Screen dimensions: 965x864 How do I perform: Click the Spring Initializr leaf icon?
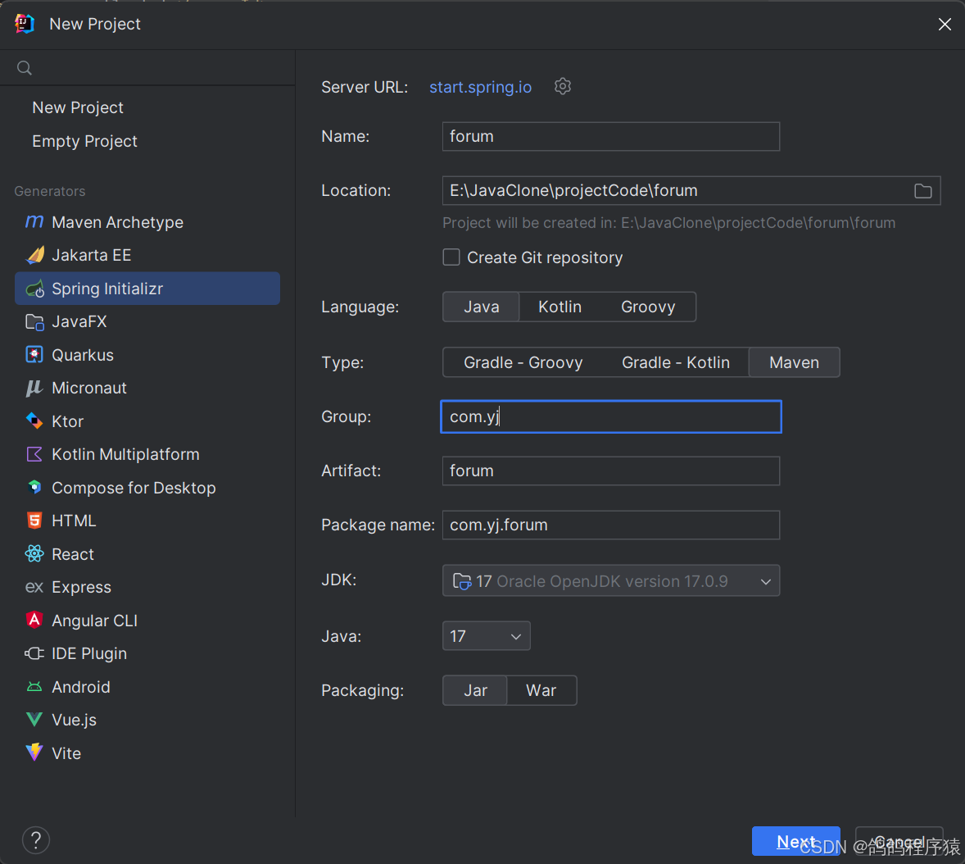tap(34, 289)
